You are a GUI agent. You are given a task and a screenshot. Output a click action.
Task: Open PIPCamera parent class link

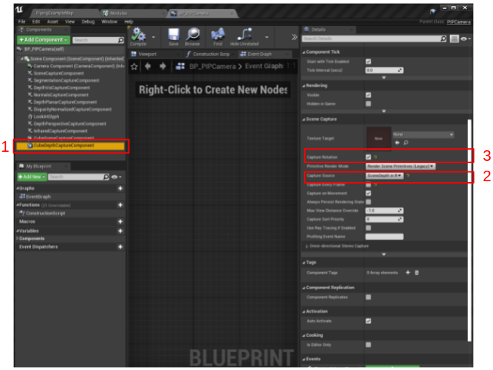pos(459,22)
